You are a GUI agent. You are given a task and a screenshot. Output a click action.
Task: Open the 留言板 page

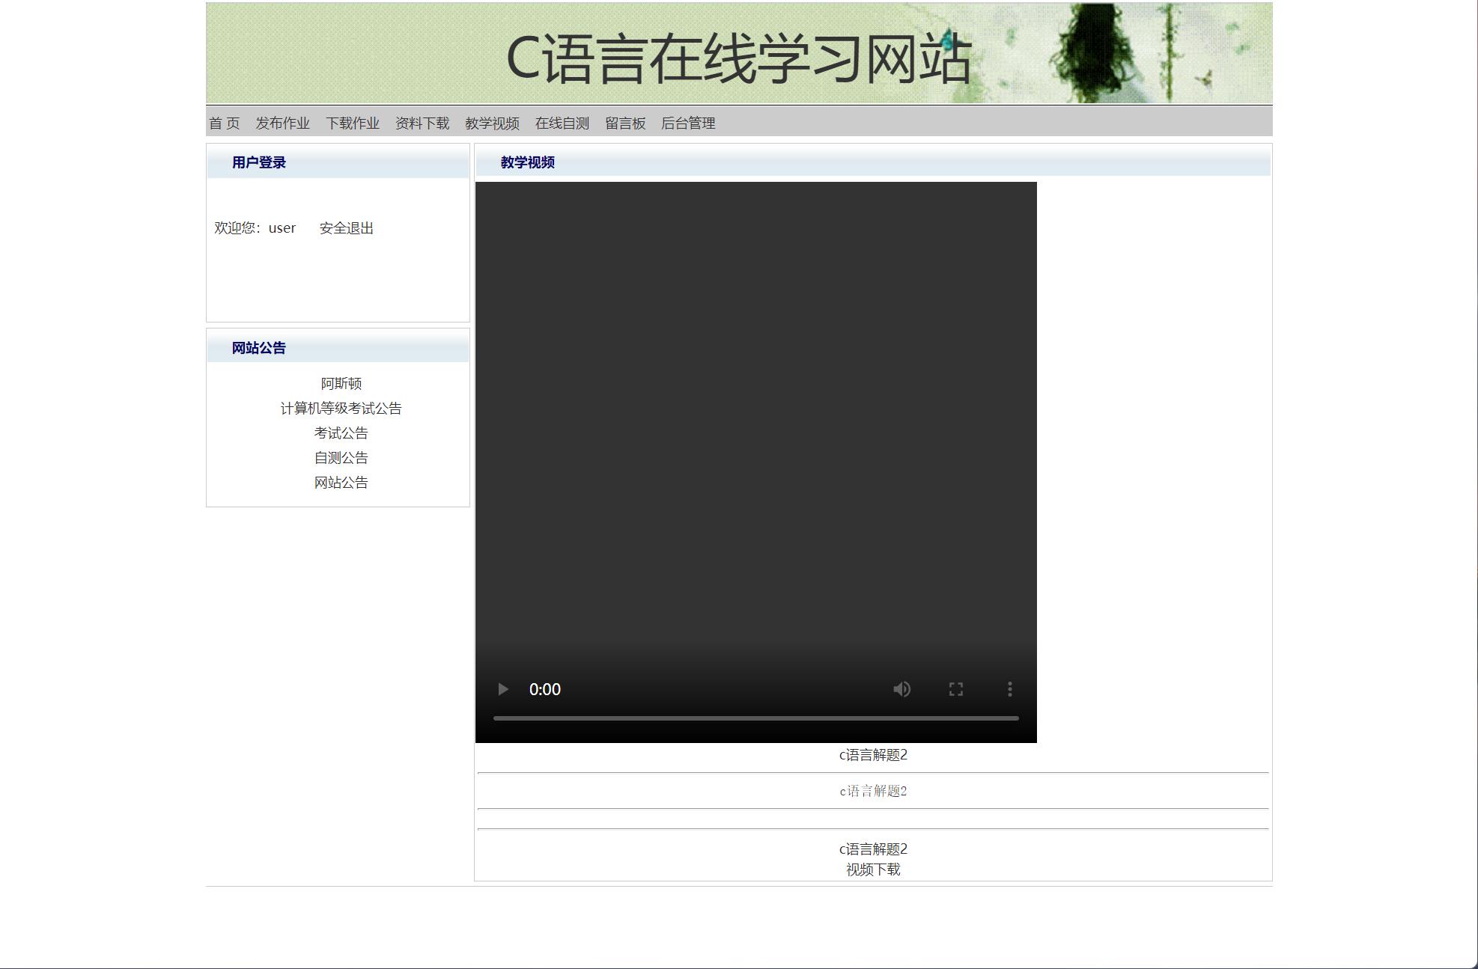[625, 123]
